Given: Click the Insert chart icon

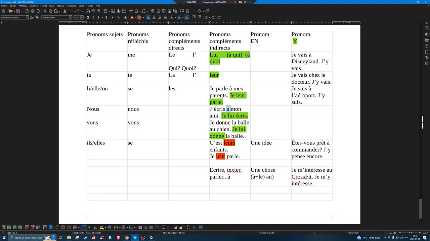Looking at the screenshot, I should click(x=119, y=11).
